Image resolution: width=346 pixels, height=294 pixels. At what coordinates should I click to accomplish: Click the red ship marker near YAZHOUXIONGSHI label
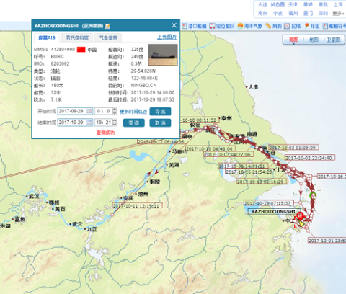click(x=300, y=215)
